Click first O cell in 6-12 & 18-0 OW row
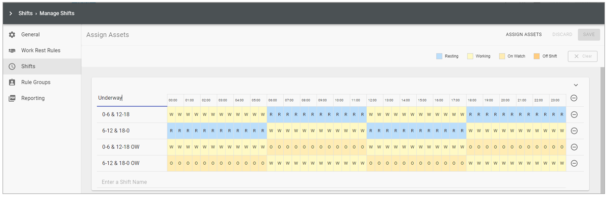This screenshot has width=607, height=197. coord(171,163)
